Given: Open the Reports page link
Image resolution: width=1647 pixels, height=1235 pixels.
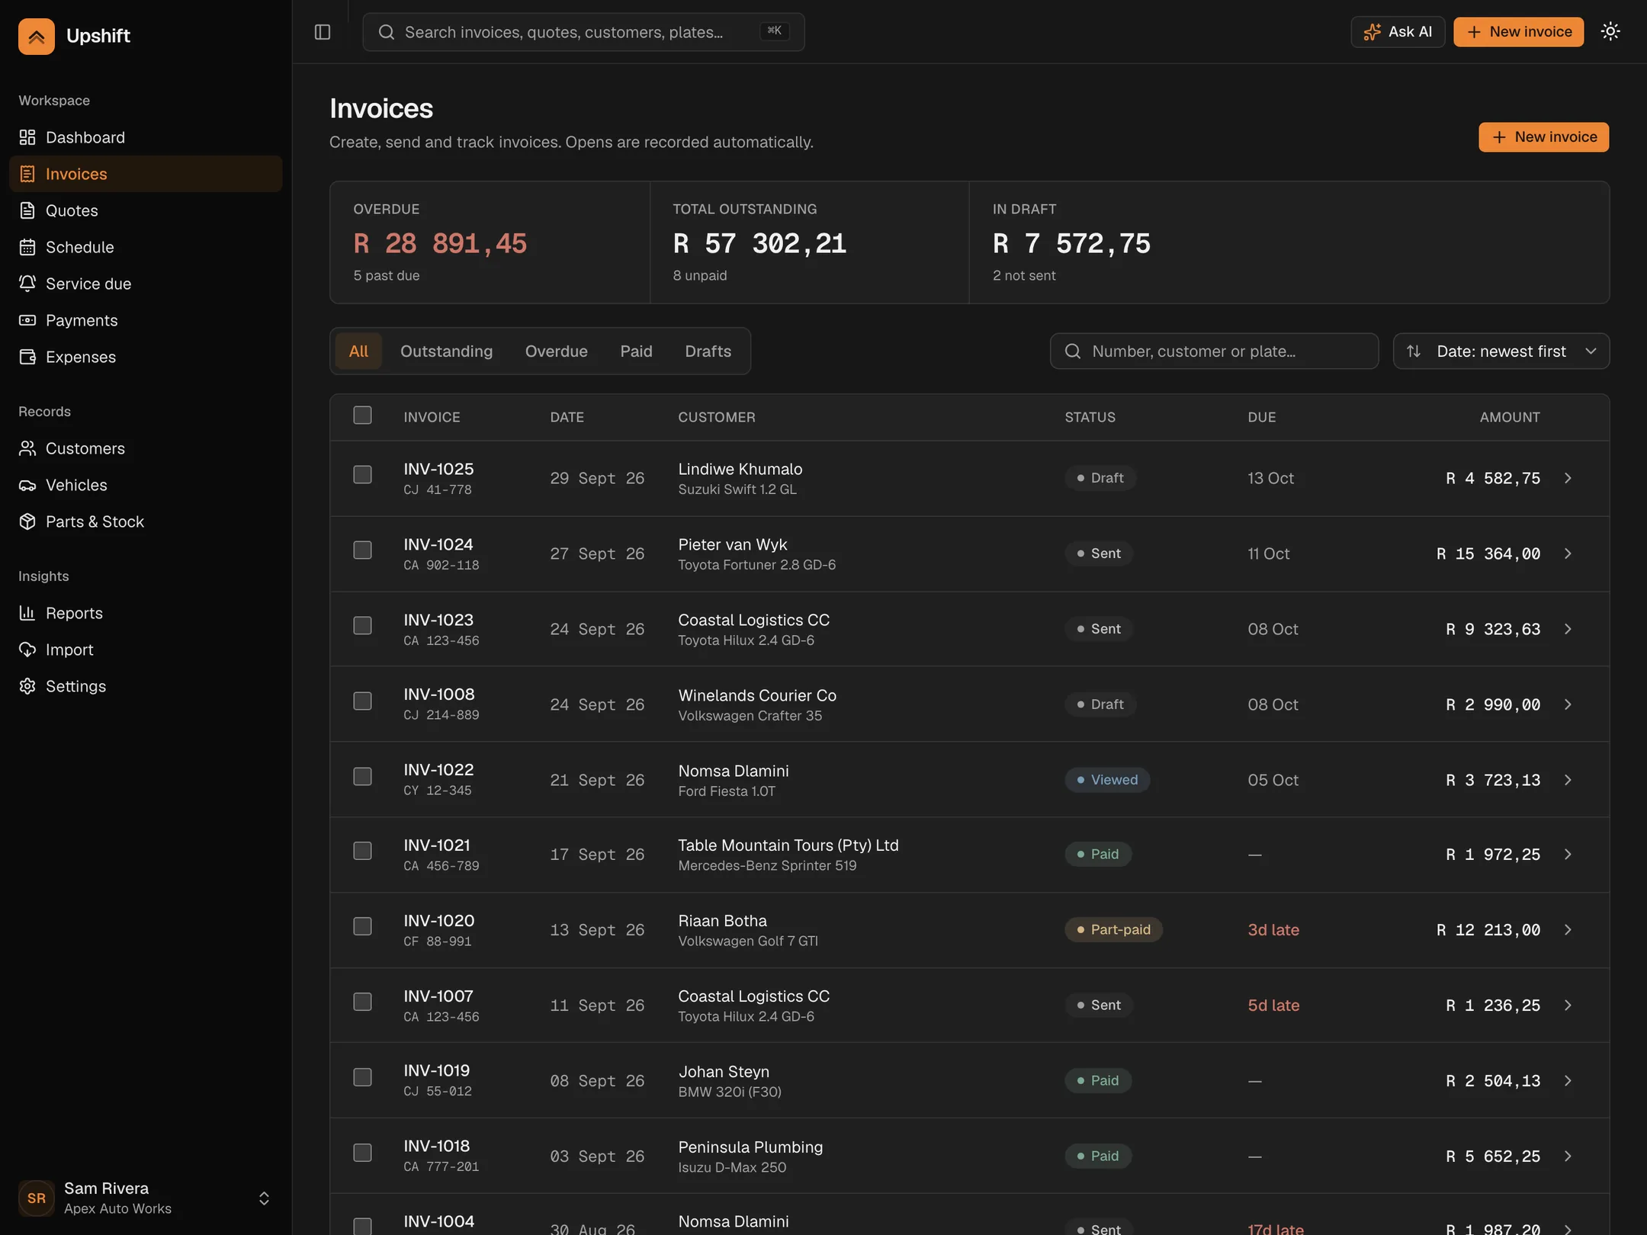Looking at the screenshot, I should point(146,613).
